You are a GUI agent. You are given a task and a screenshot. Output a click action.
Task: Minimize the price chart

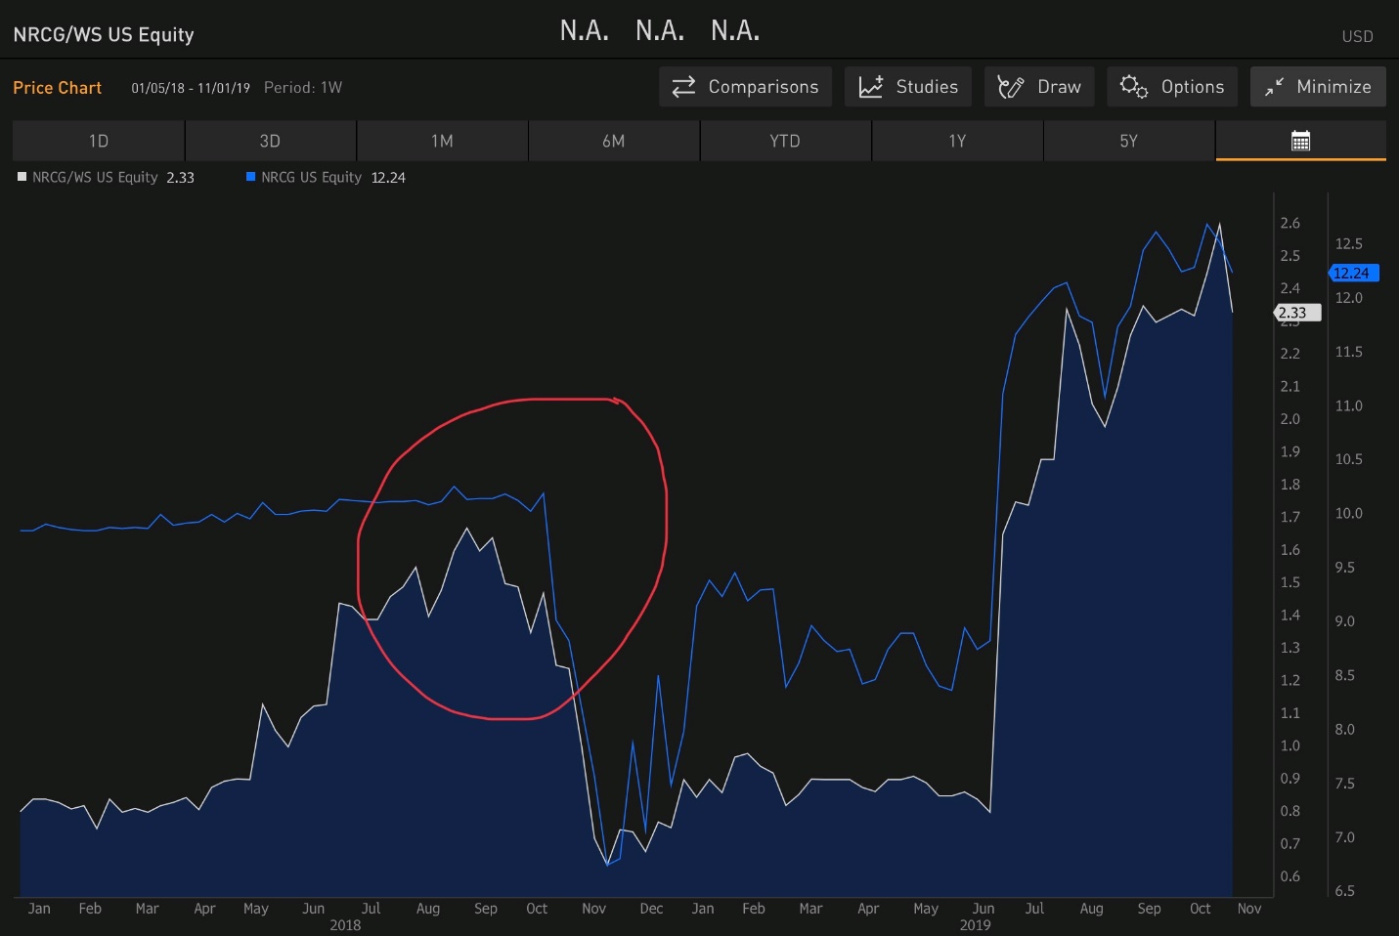pyautogui.click(x=1318, y=87)
